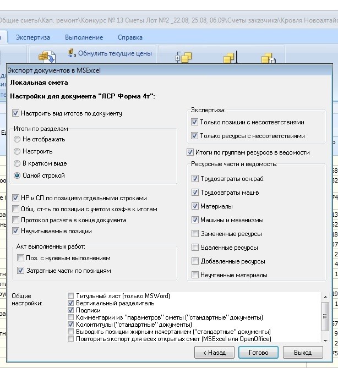The width and height of the screenshot is (338, 368).
Task: Enable Общ. ст-ть по позиции с учетом коэф-в
Action: click(x=15, y=209)
